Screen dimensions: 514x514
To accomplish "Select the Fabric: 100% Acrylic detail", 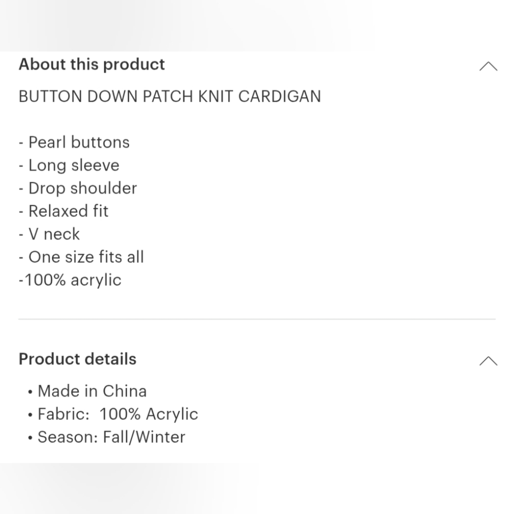I will (118, 414).
